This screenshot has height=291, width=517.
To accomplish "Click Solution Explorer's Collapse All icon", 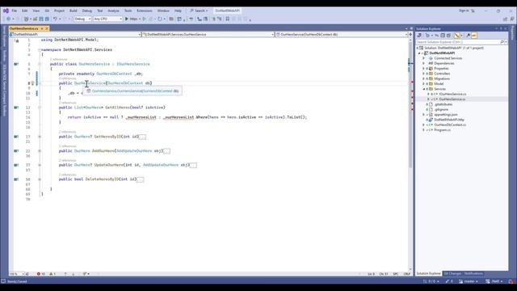I will tap(443, 36).
